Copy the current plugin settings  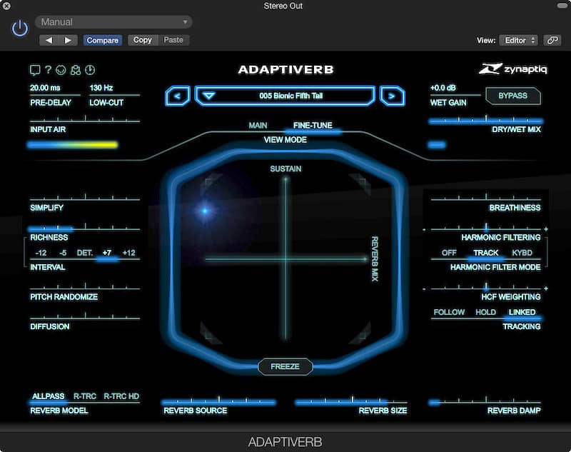tap(142, 40)
